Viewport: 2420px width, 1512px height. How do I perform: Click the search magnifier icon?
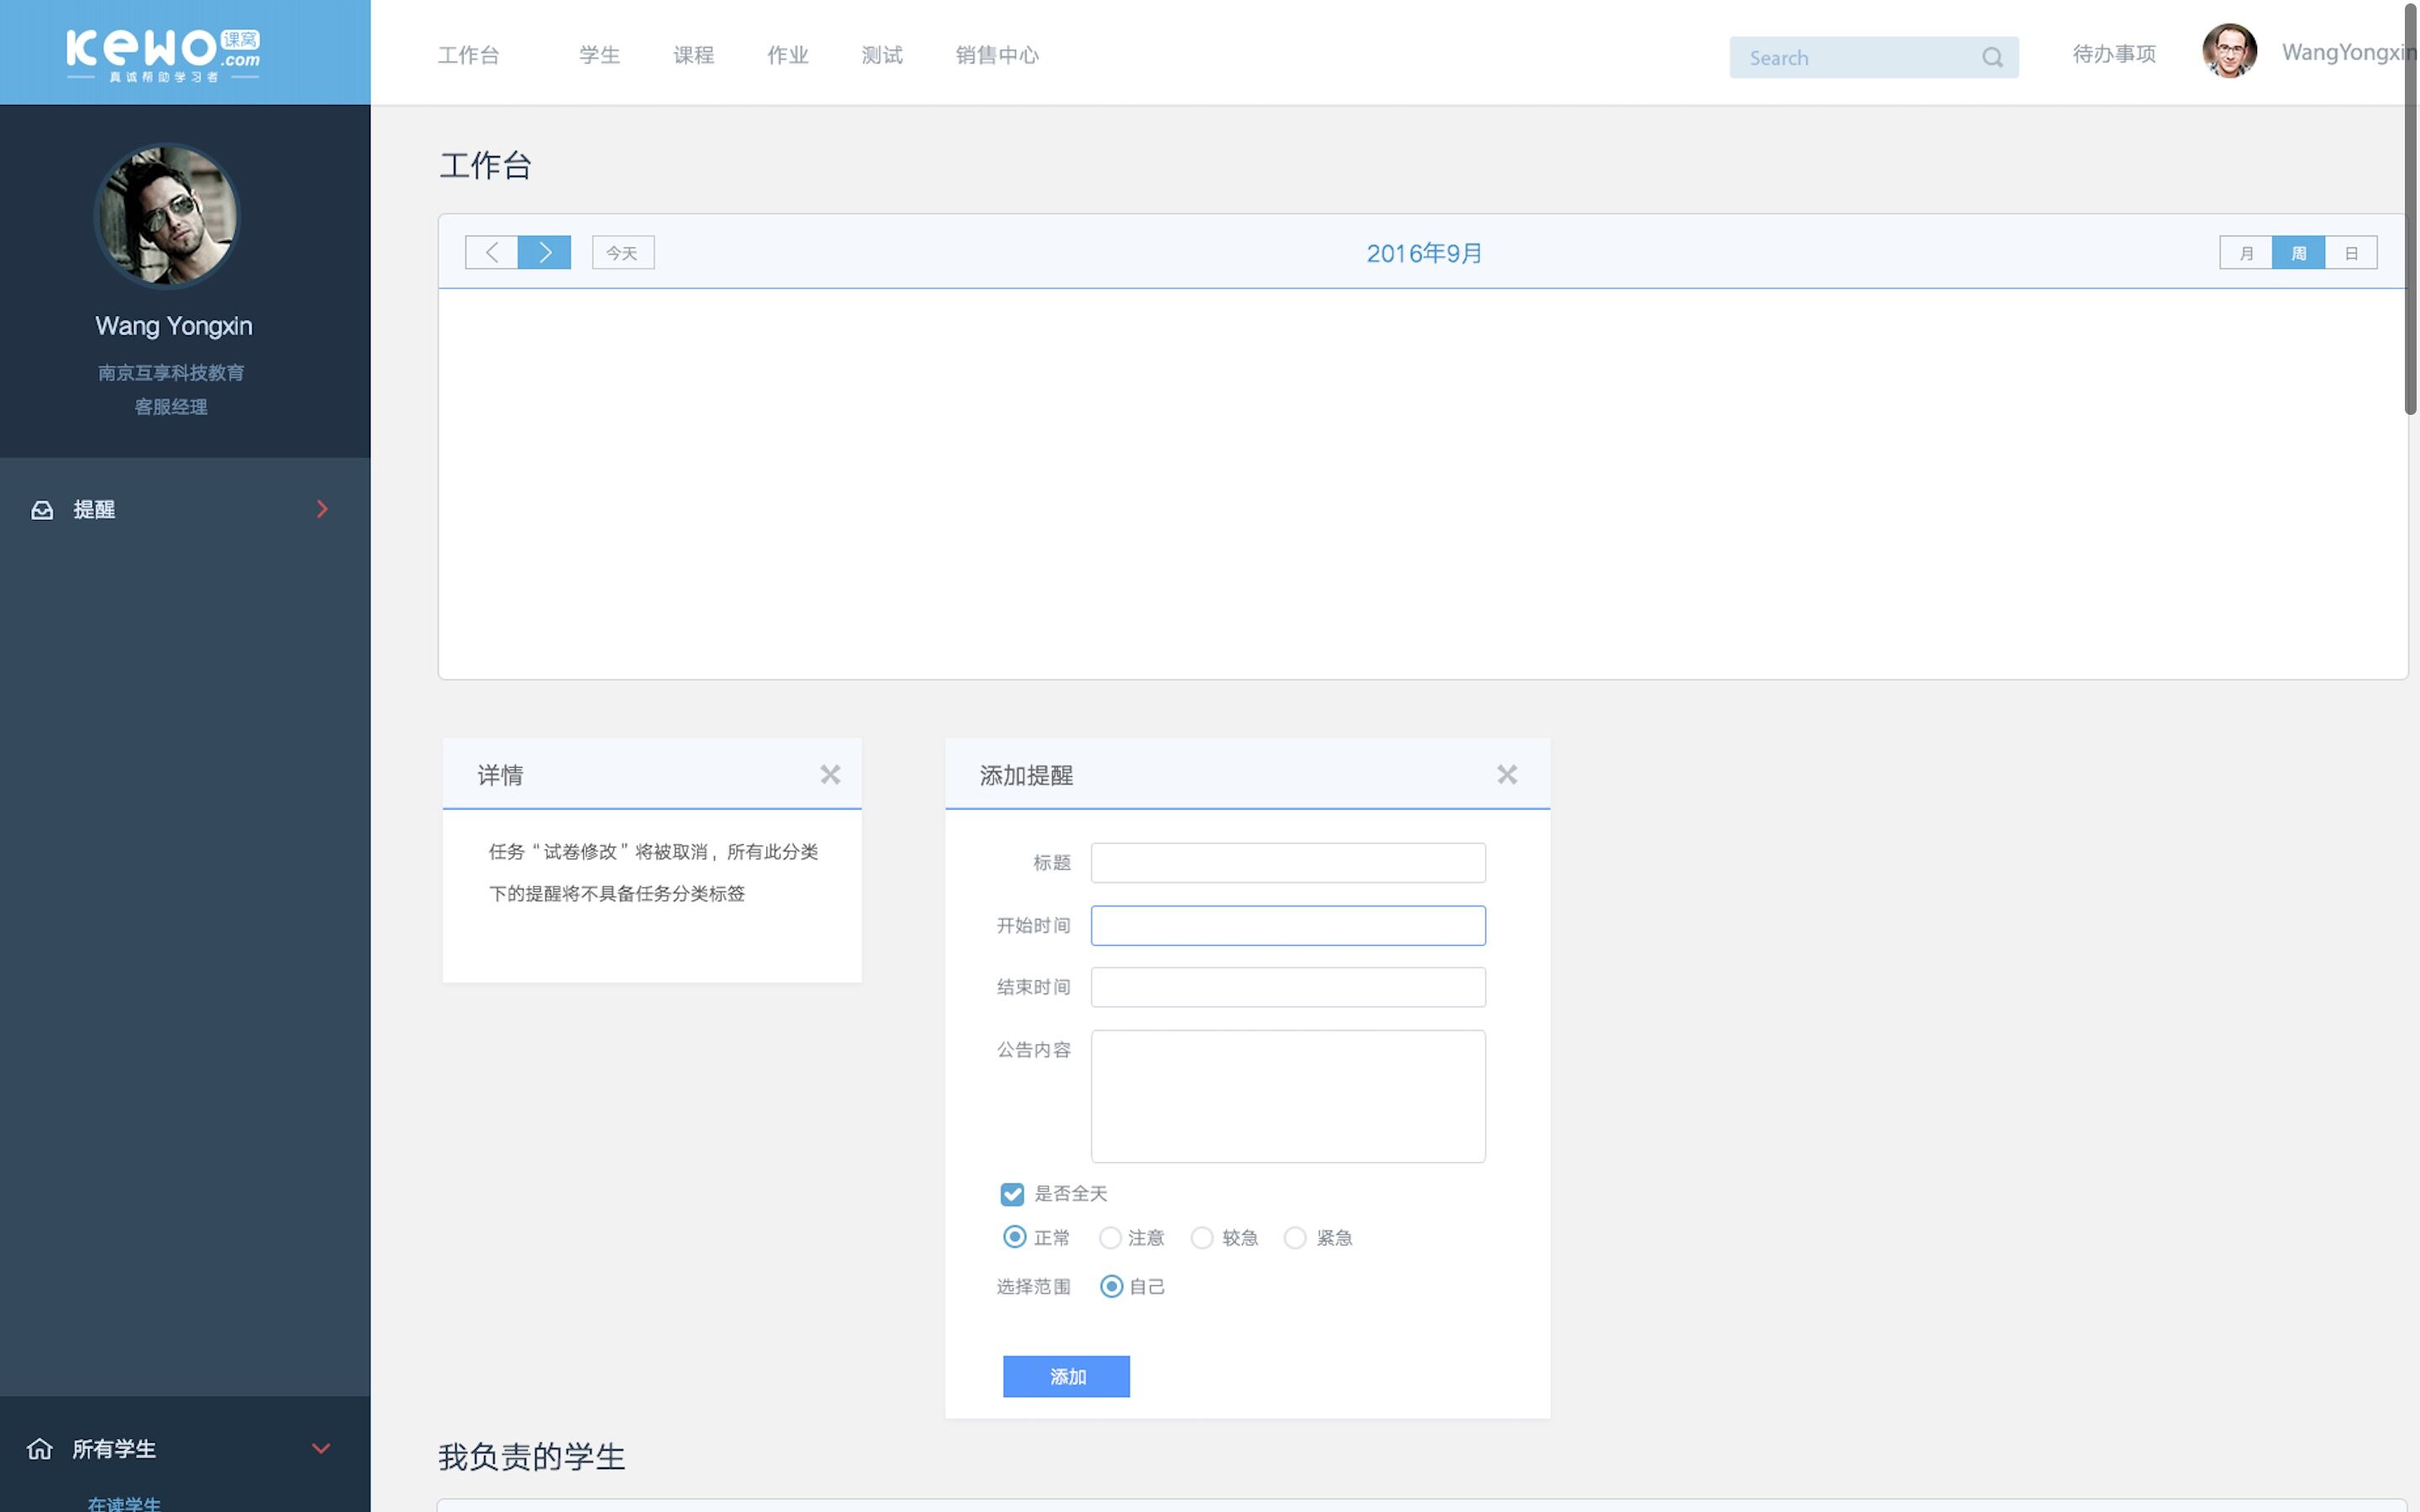point(1992,58)
